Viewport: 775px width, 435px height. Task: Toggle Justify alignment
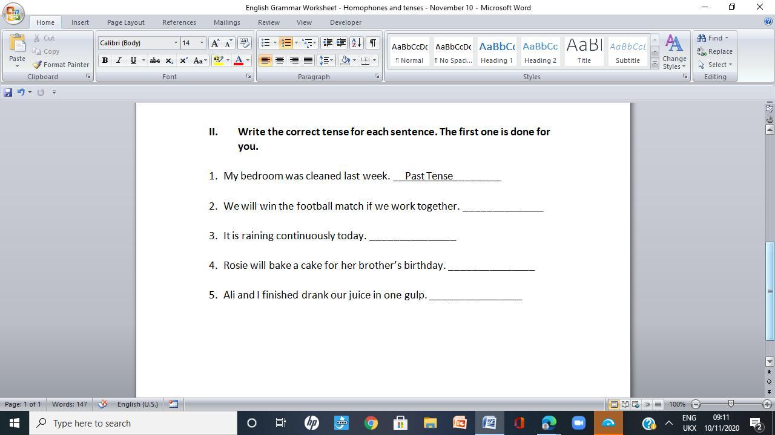(308, 60)
